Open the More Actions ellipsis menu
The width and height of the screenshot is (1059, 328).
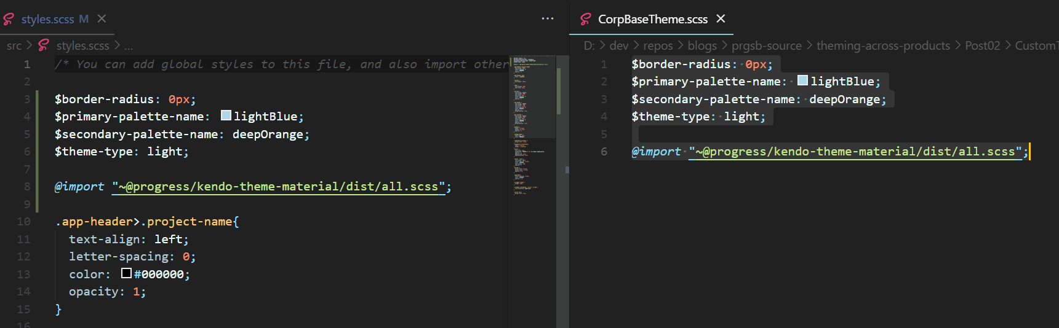coord(548,19)
